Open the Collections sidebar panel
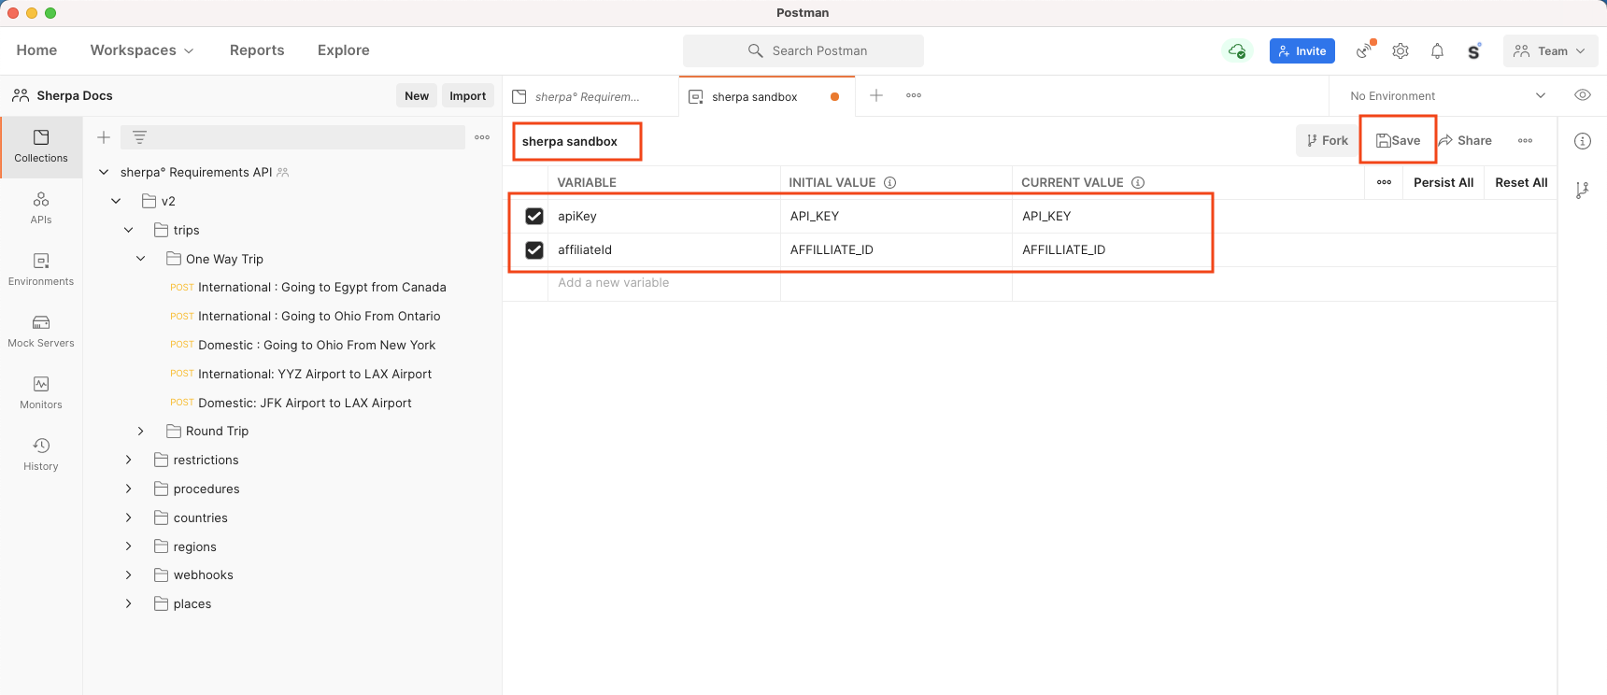The image size is (1607, 695). (x=41, y=147)
